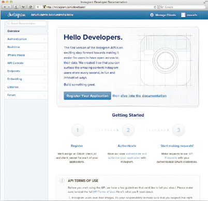Click the 'Hello Developers.' heading
The image size is (208, 201).
(x=93, y=37)
